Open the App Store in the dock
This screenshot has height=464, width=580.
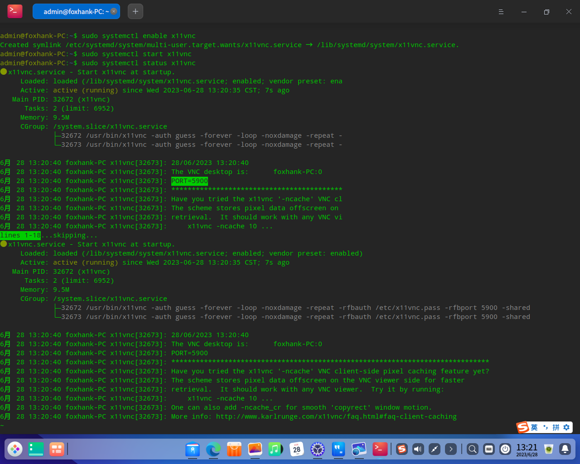point(234,449)
